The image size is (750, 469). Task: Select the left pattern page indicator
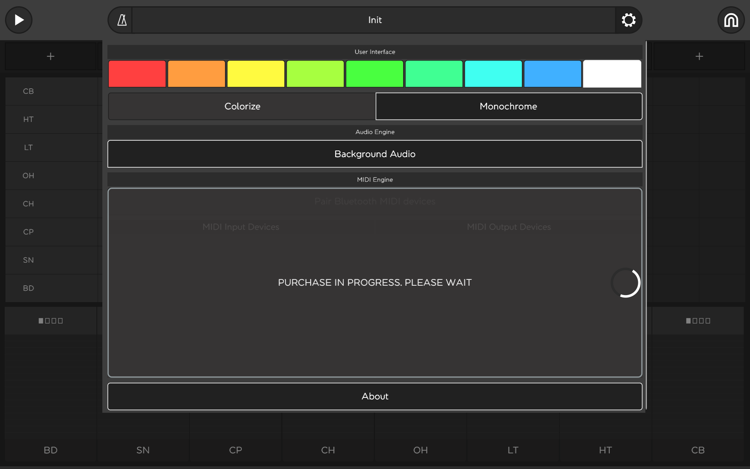pos(50,321)
